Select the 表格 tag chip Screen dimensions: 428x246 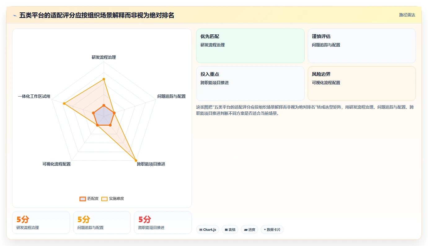point(230,230)
